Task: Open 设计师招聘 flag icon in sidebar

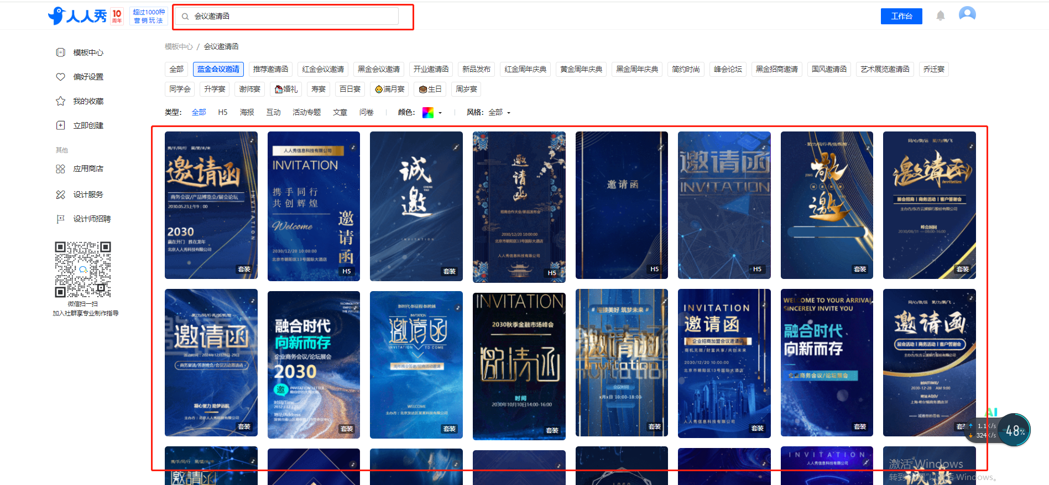Action: (61, 219)
